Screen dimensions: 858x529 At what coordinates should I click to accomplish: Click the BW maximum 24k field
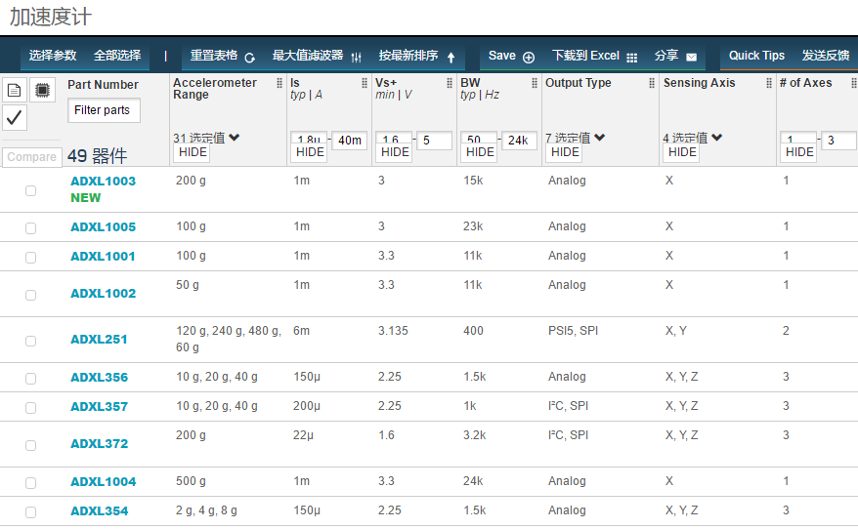[x=519, y=140]
